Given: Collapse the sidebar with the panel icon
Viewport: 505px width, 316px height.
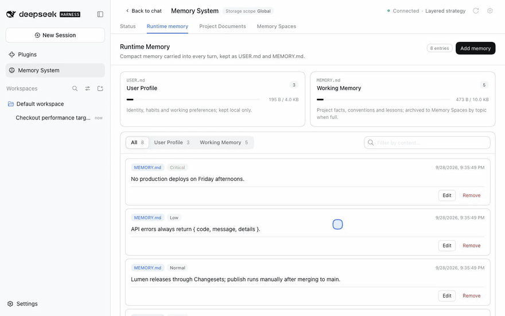Looking at the screenshot, I should (x=100, y=14).
